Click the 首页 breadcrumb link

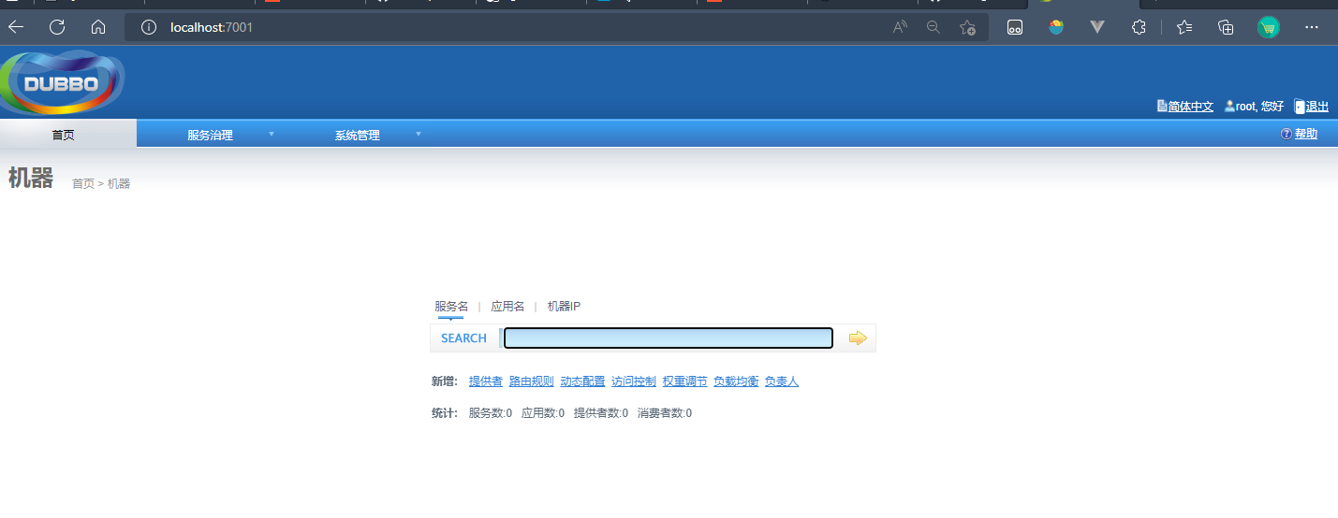click(83, 184)
